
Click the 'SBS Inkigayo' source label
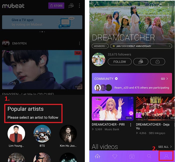tap(157, 133)
